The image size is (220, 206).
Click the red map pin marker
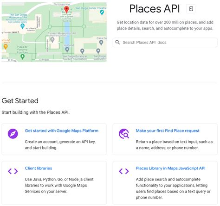click(66, 10)
